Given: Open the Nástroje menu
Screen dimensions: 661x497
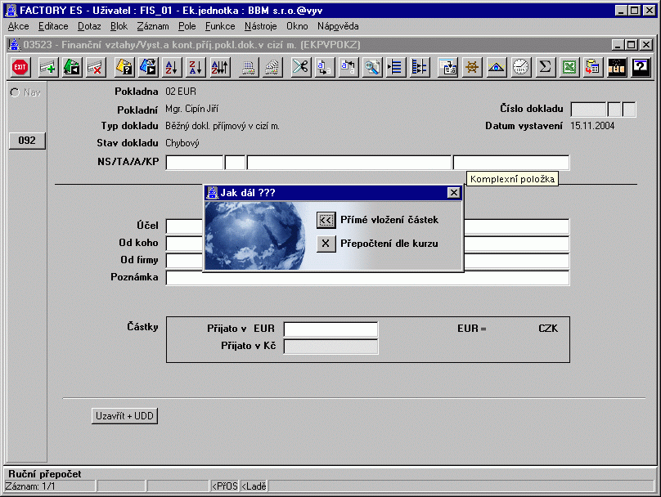Looking at the screenshot, I should pyautogui.click(x=260, y=26).
